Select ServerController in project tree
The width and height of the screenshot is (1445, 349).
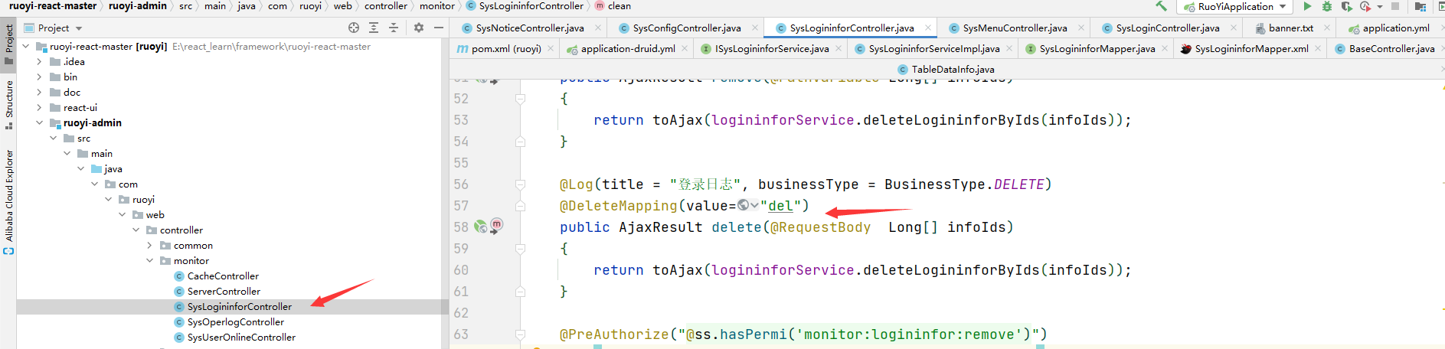pos(224,291)
